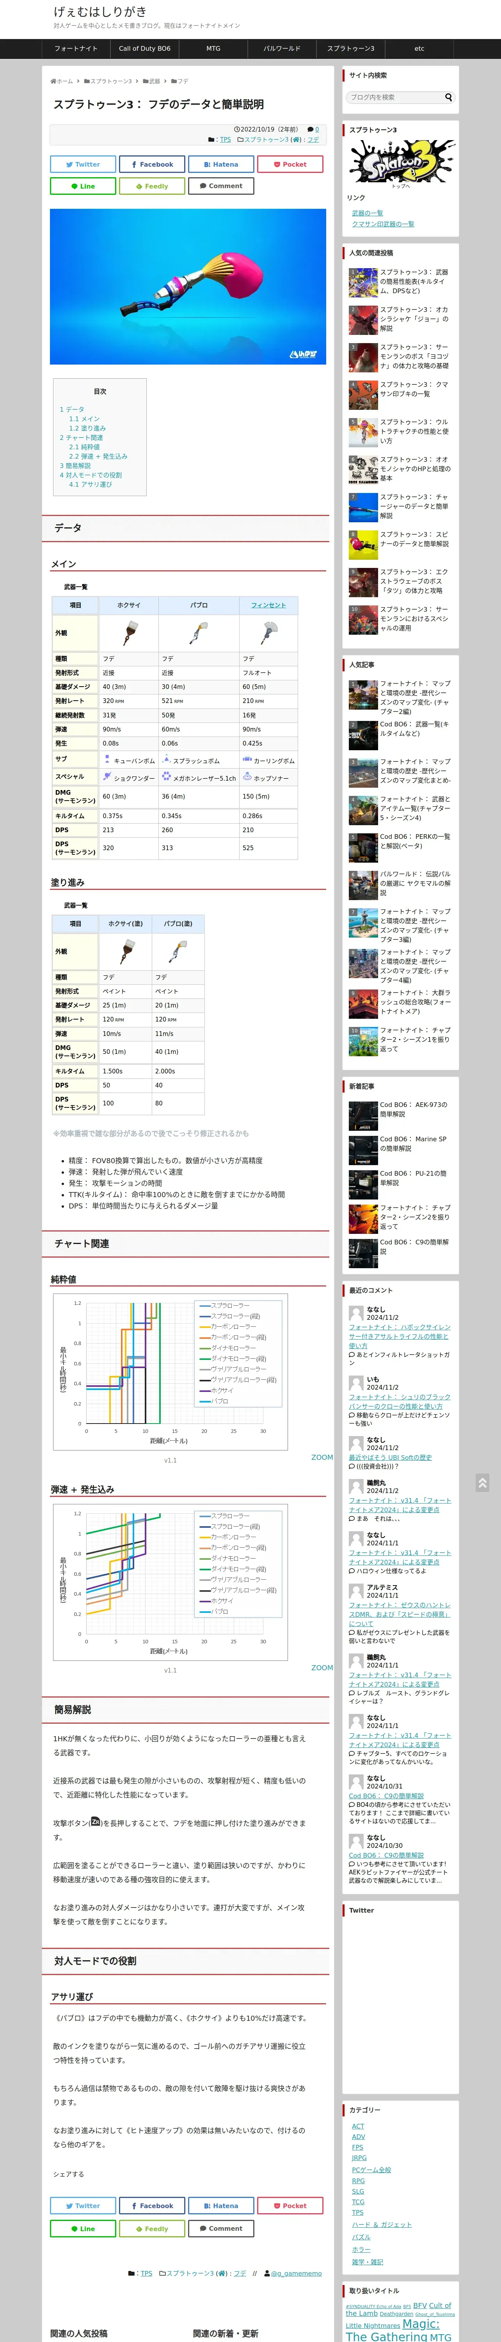Share article via top Line button

[x=83, y=186]
